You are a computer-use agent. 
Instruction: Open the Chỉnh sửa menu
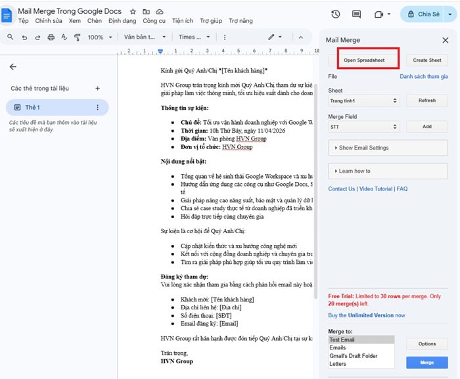pos(49,21)
